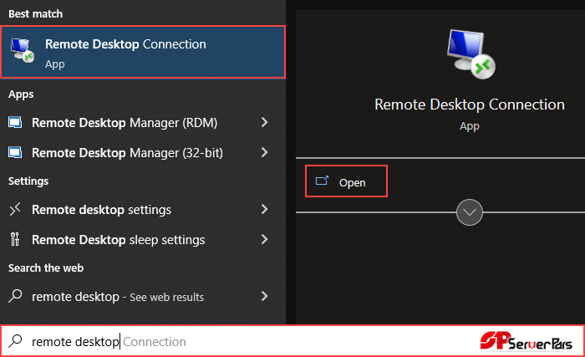585x357 pixels.
Task: Expand the remote desktop web results arrow
Action: [265, 296]
